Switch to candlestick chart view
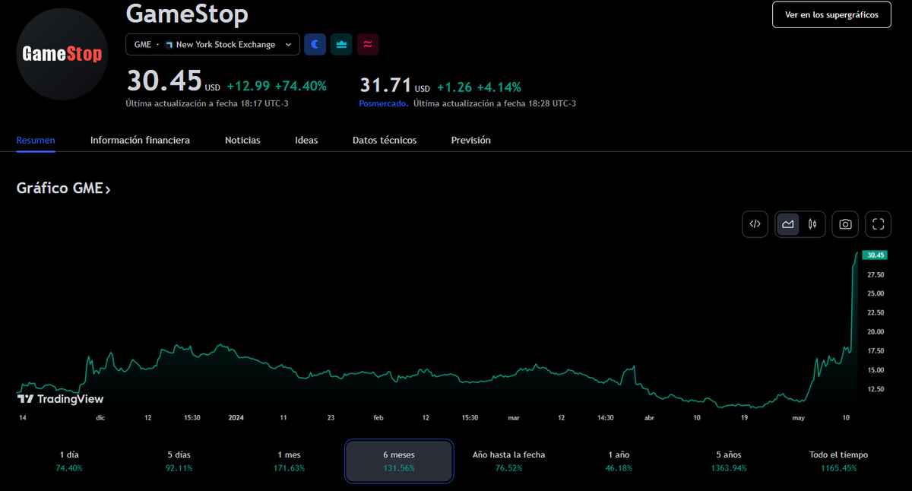Viewport: 912px width, 491px height. [x=812, y=224]
